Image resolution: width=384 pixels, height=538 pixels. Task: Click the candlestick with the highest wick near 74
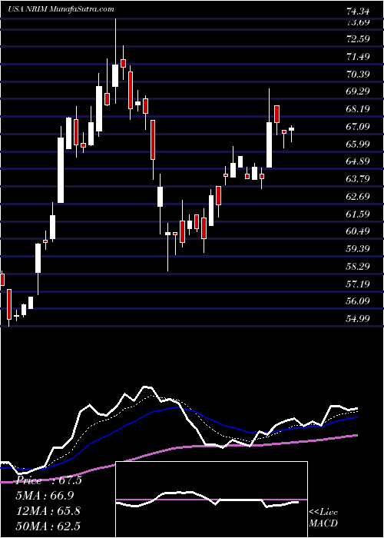[x=115, y=75]
